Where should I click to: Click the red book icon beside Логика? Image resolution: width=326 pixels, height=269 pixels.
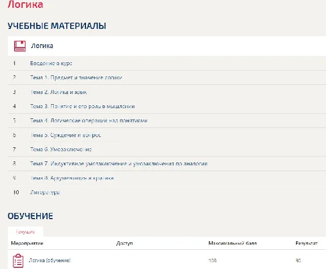point(20,46)
